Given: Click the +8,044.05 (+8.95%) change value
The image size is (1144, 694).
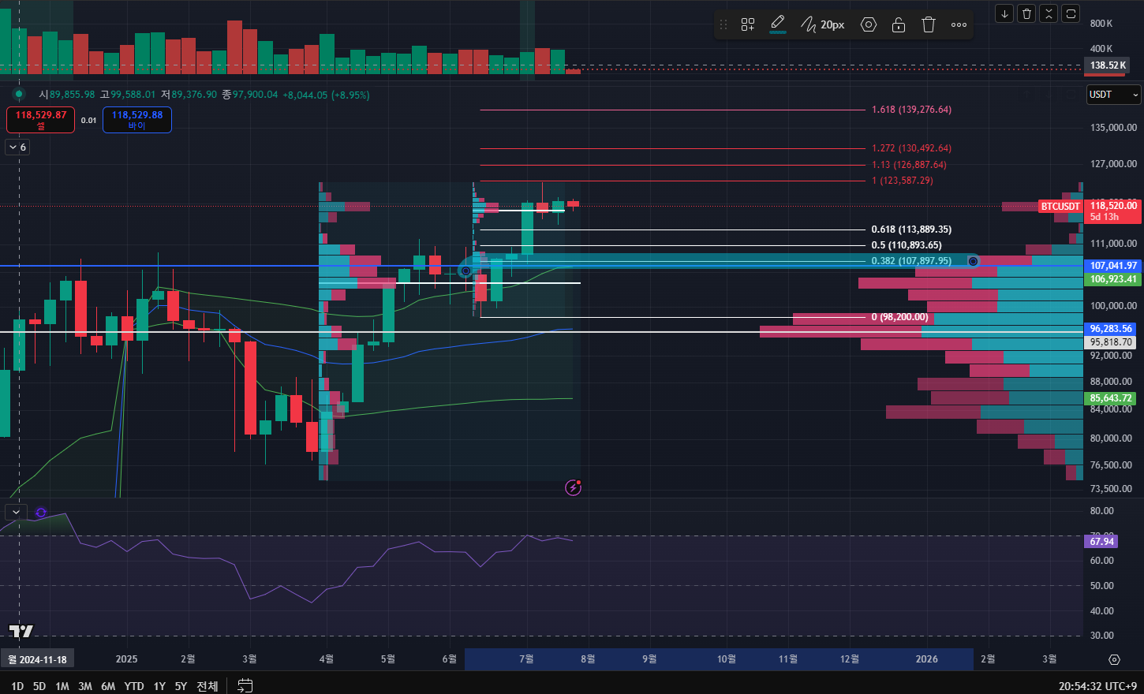Looking at the screenshot, I should [326, 95].
